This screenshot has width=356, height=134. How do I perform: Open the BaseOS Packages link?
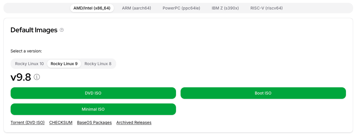click(x=94, y=122)
